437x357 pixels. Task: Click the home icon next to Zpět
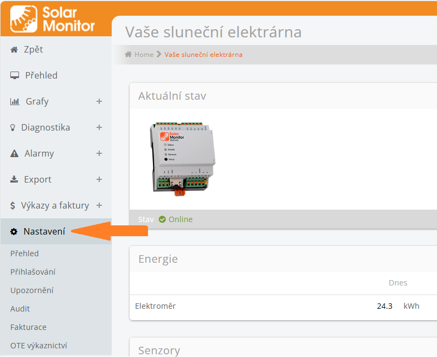tap(15, 50)
